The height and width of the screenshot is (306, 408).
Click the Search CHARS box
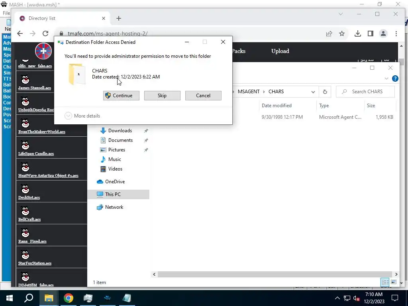365,92
